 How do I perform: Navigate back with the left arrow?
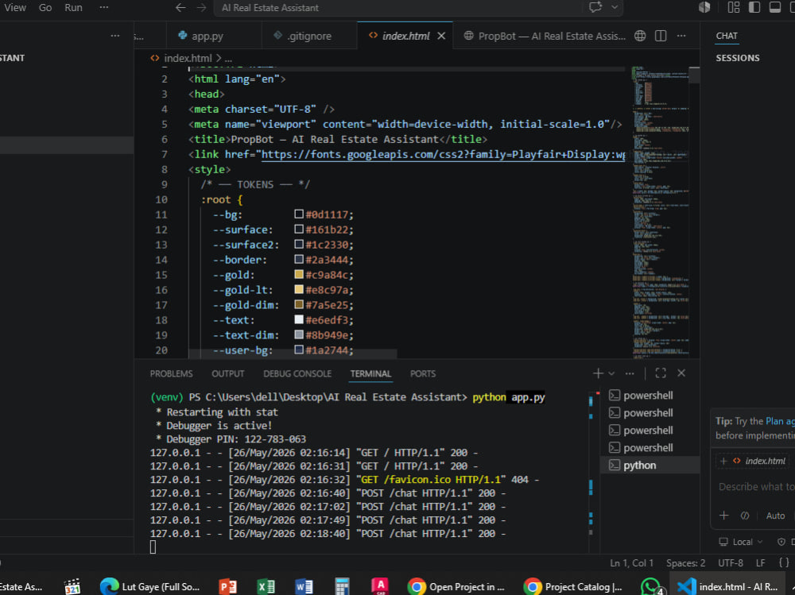180,8
